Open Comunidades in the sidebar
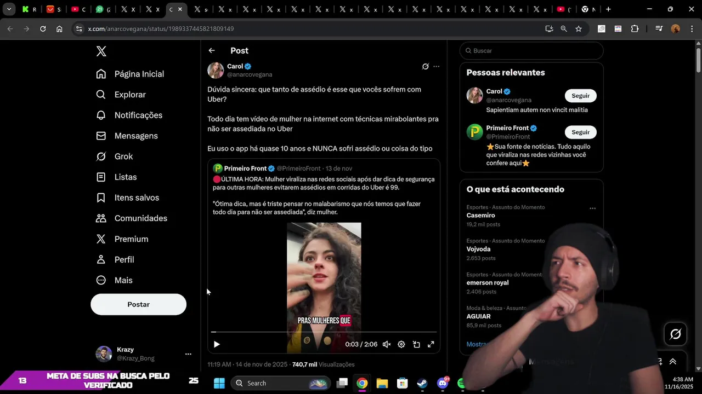This screenshot has width=702, height=394. pyautogui.click(x=132, y=218)
